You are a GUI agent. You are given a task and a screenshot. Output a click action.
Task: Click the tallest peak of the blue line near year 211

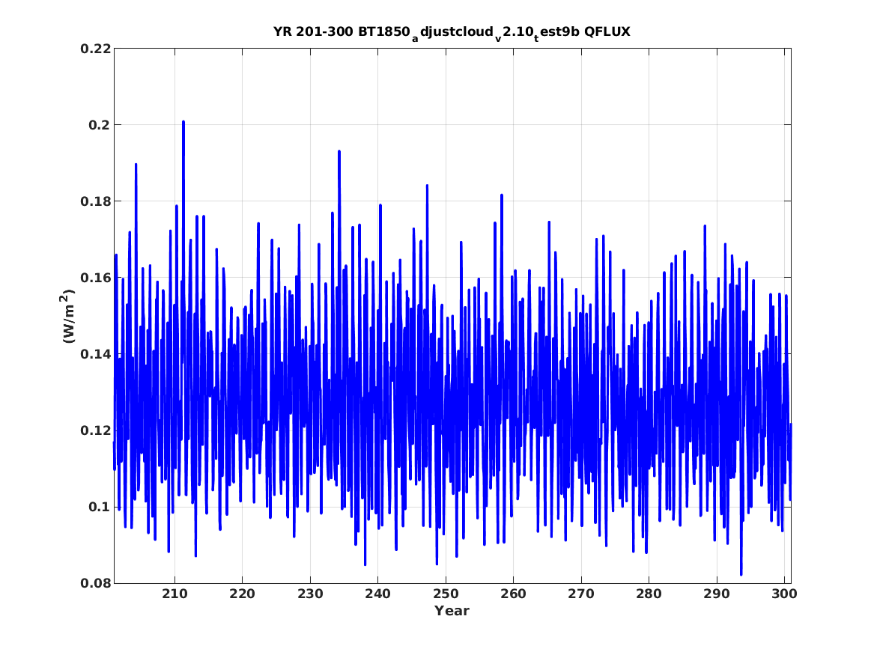183,121
